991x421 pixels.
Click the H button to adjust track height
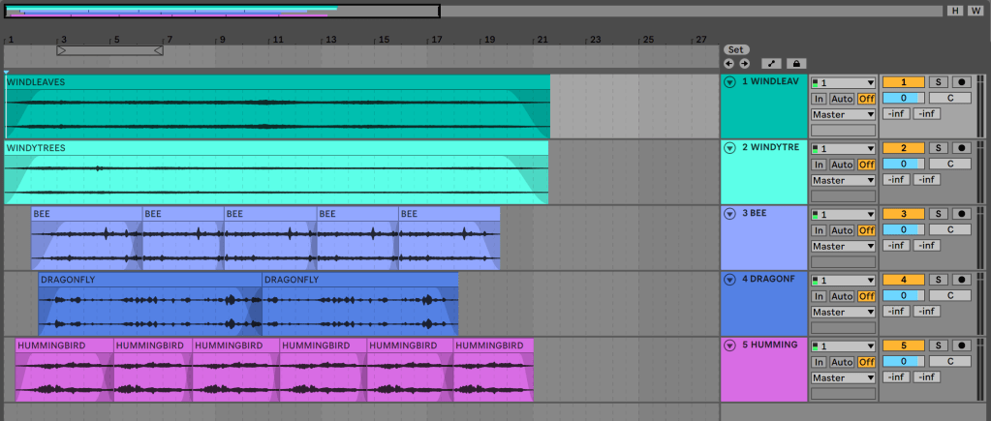953,11
